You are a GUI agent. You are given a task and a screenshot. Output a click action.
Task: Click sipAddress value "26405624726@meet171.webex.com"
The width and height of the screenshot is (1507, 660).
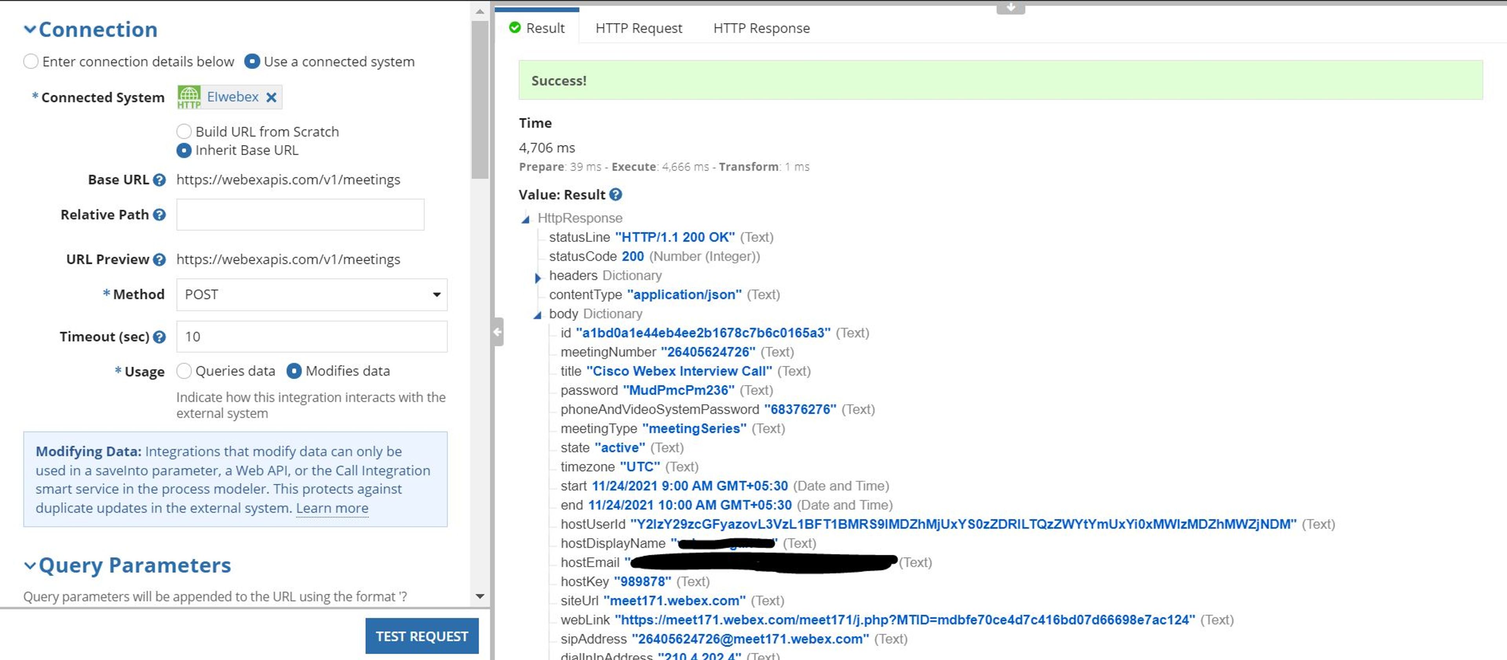tap(750, 639)
